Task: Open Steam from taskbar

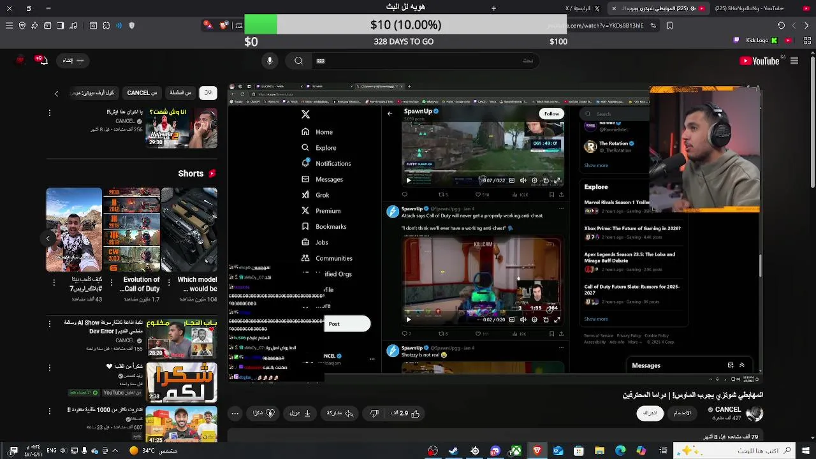Action: pos(453,451)
